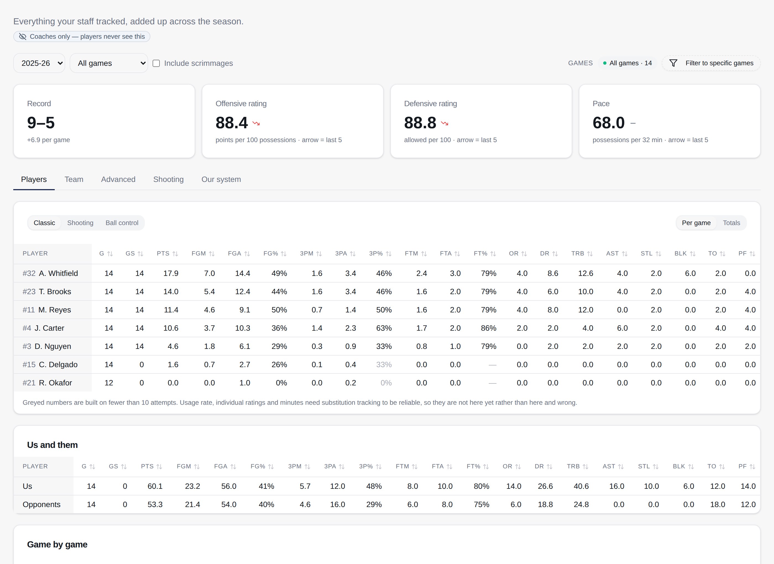Click the PLAYER header in Players table
The width and height of the screenshot is (774, 564).
tap(35, 254)
